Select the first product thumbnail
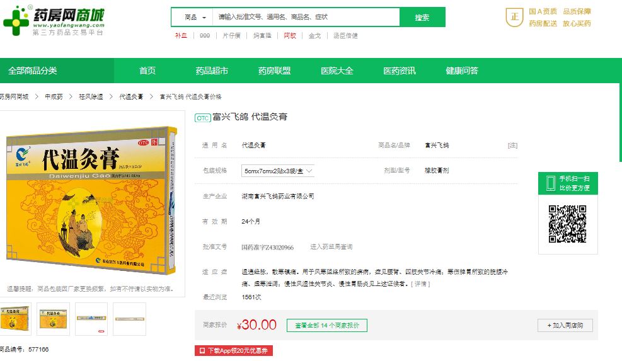The width and height of the screenshot is (622, 361). [x=15, y=319]
